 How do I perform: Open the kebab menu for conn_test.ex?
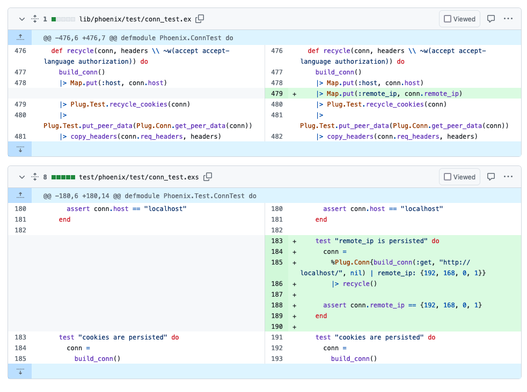click(509, 18)
